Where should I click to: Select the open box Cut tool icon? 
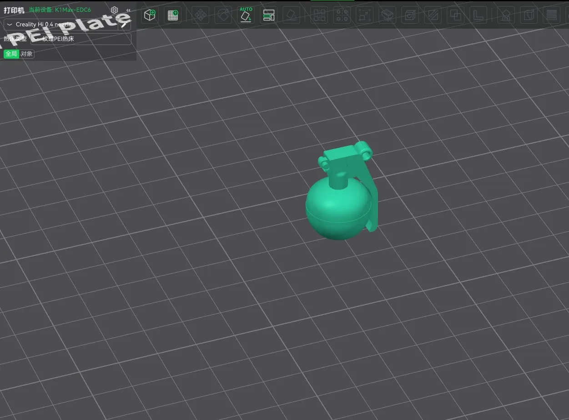[387, 15]
